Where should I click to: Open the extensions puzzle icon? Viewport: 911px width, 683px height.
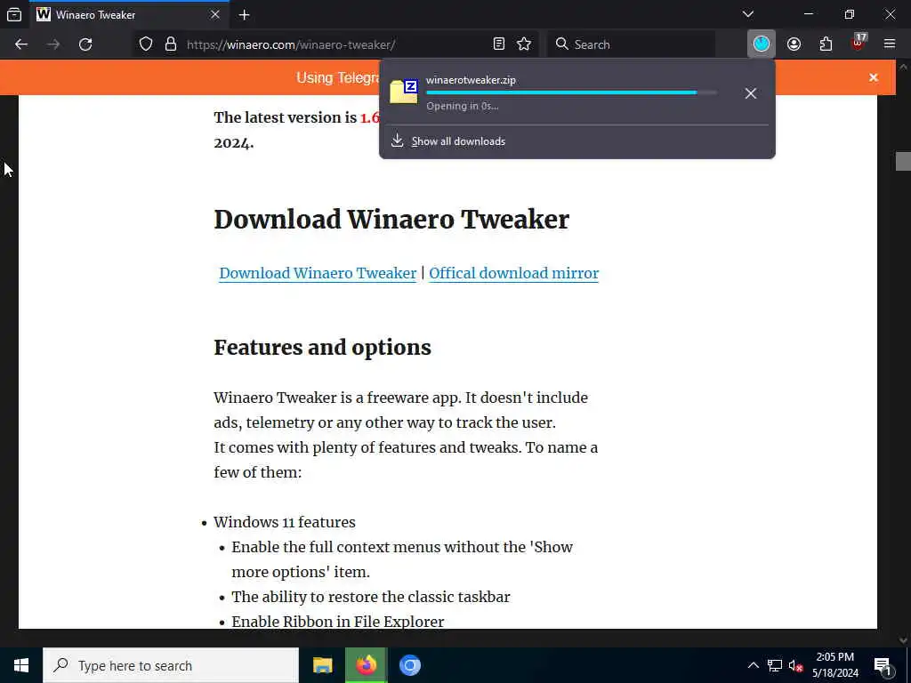(826, 44)
